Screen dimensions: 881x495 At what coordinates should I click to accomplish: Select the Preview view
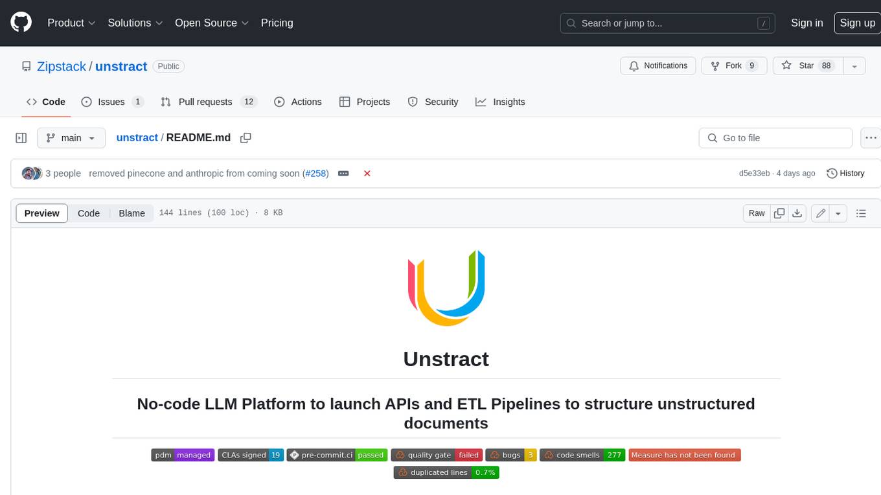[42, 213]
